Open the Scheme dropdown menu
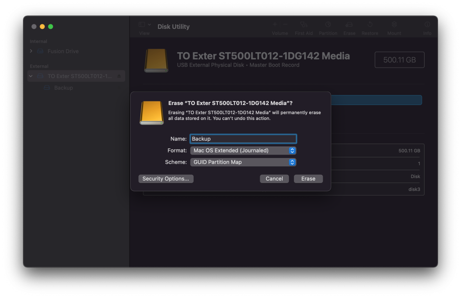The height and width of the screenshot is (298, 461). click(243, 162)
